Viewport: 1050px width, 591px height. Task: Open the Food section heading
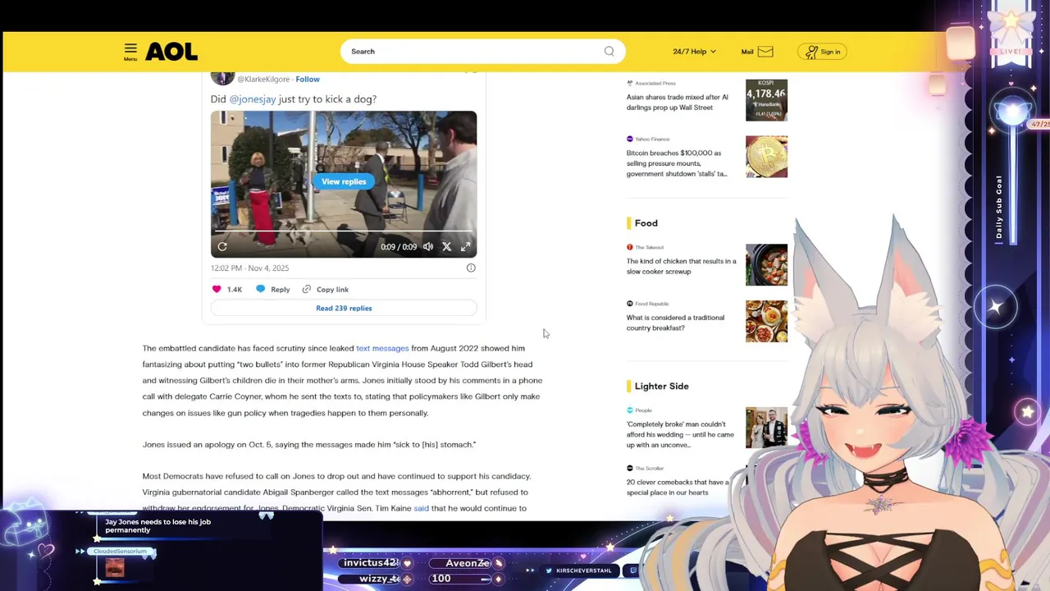pyautogui.click(x=646, y=223)
